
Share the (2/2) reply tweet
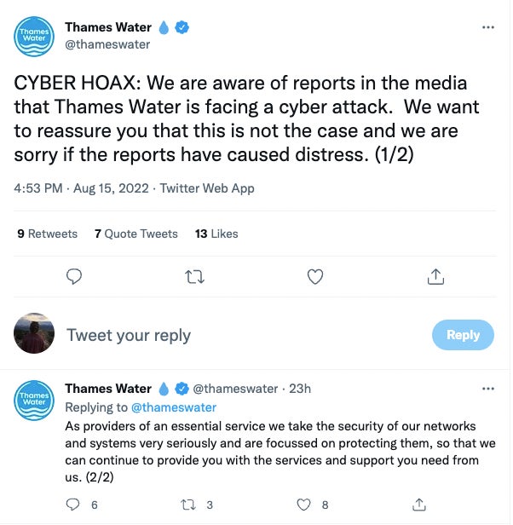click(x=418, y=505)
